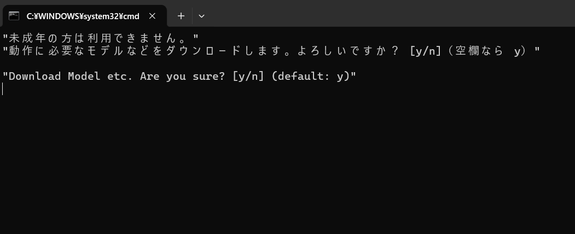
Task: Select the C:¥WINDOWS¥system32¥cmd tab
Action: click(x=84, y=16)
